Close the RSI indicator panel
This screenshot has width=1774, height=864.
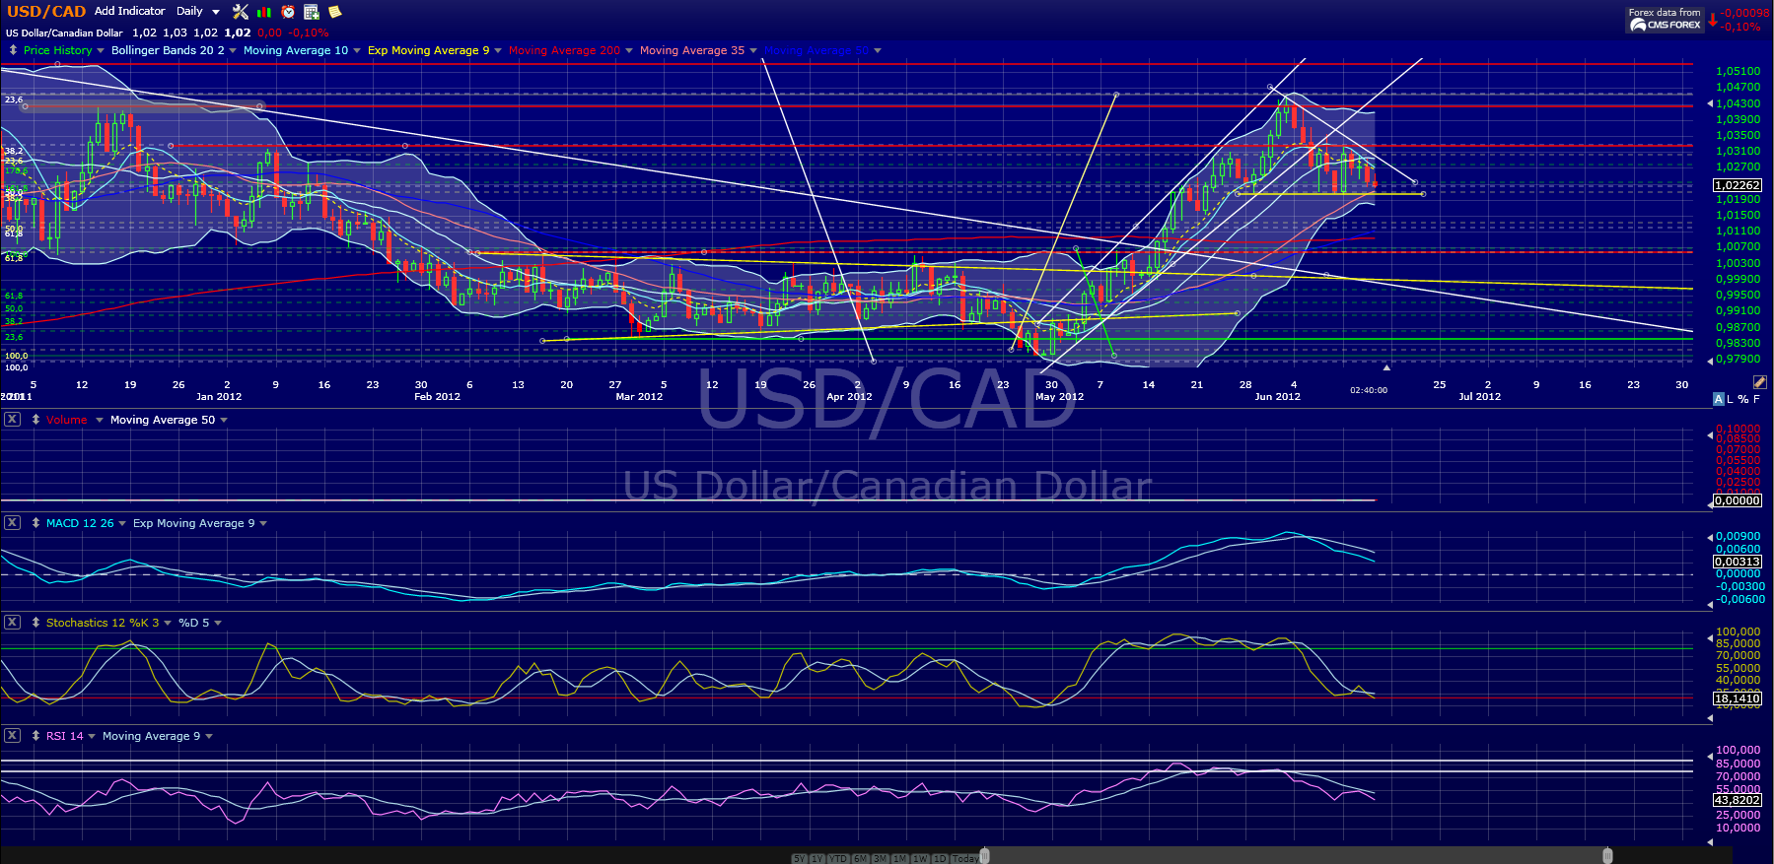(12, 736)
